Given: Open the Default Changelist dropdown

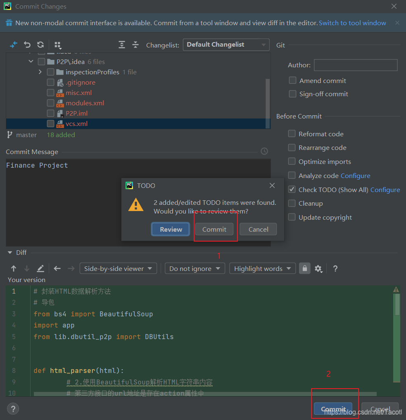Looking at the screenshot, I should (x=226, y=45).
